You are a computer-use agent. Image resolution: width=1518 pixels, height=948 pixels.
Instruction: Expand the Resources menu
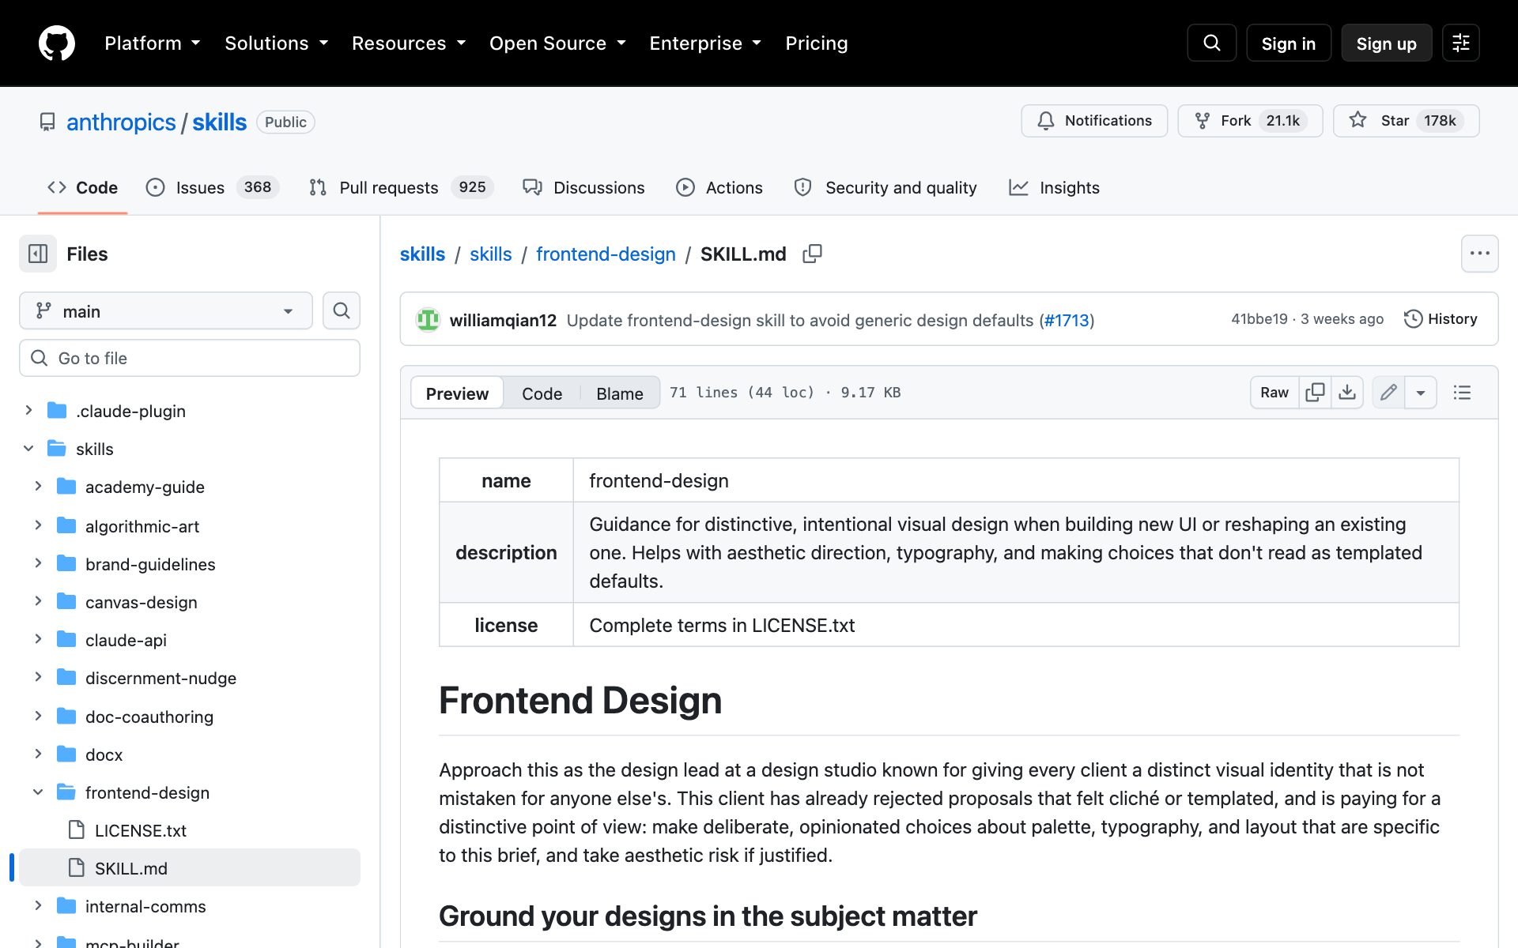(409, 43)
